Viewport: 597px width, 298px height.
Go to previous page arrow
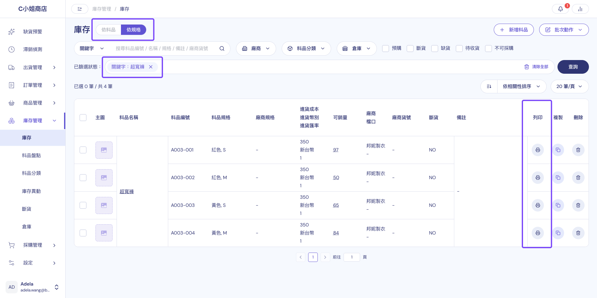[x=301, y=257]
